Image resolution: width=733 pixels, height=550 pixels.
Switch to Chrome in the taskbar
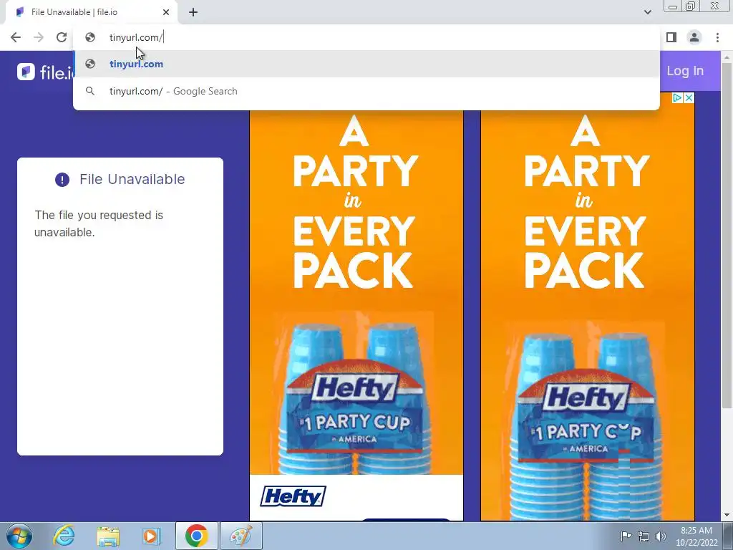[x=196, y=536]
